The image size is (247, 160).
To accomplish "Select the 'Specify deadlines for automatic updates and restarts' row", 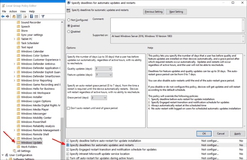I will (x=156, y=145).
